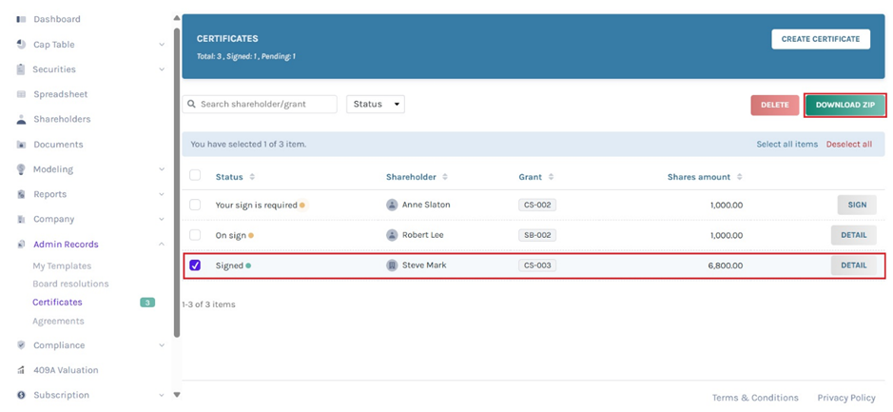Click the Reports icon in sidebar
893x412 pixels.
[21, 194]
